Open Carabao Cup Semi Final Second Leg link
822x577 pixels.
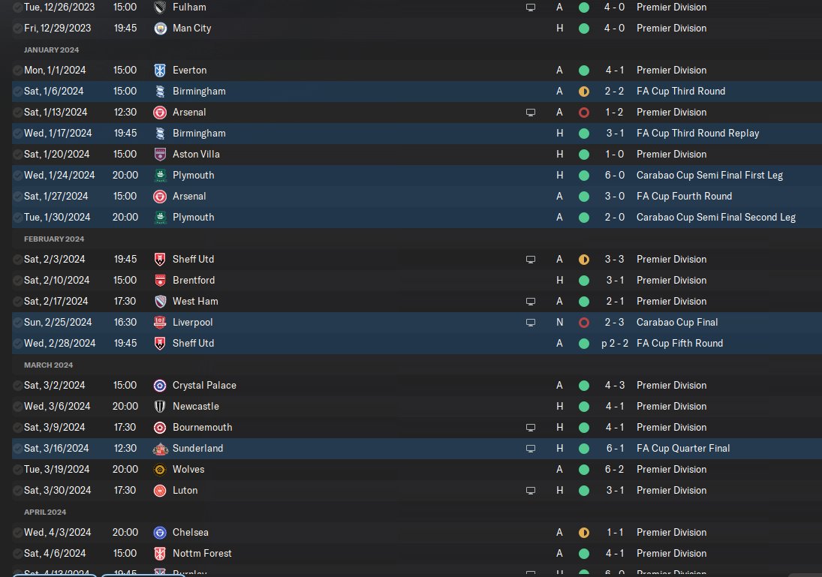[x=716, y=217]
